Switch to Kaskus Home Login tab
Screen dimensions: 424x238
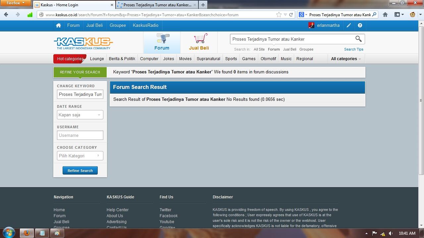pos(74,5)
